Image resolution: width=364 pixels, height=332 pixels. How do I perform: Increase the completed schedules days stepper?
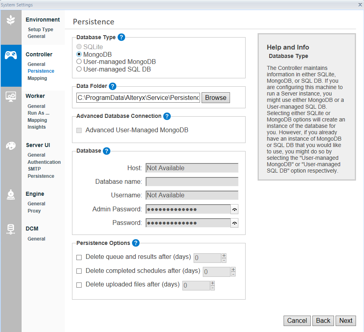click(233, 269)
